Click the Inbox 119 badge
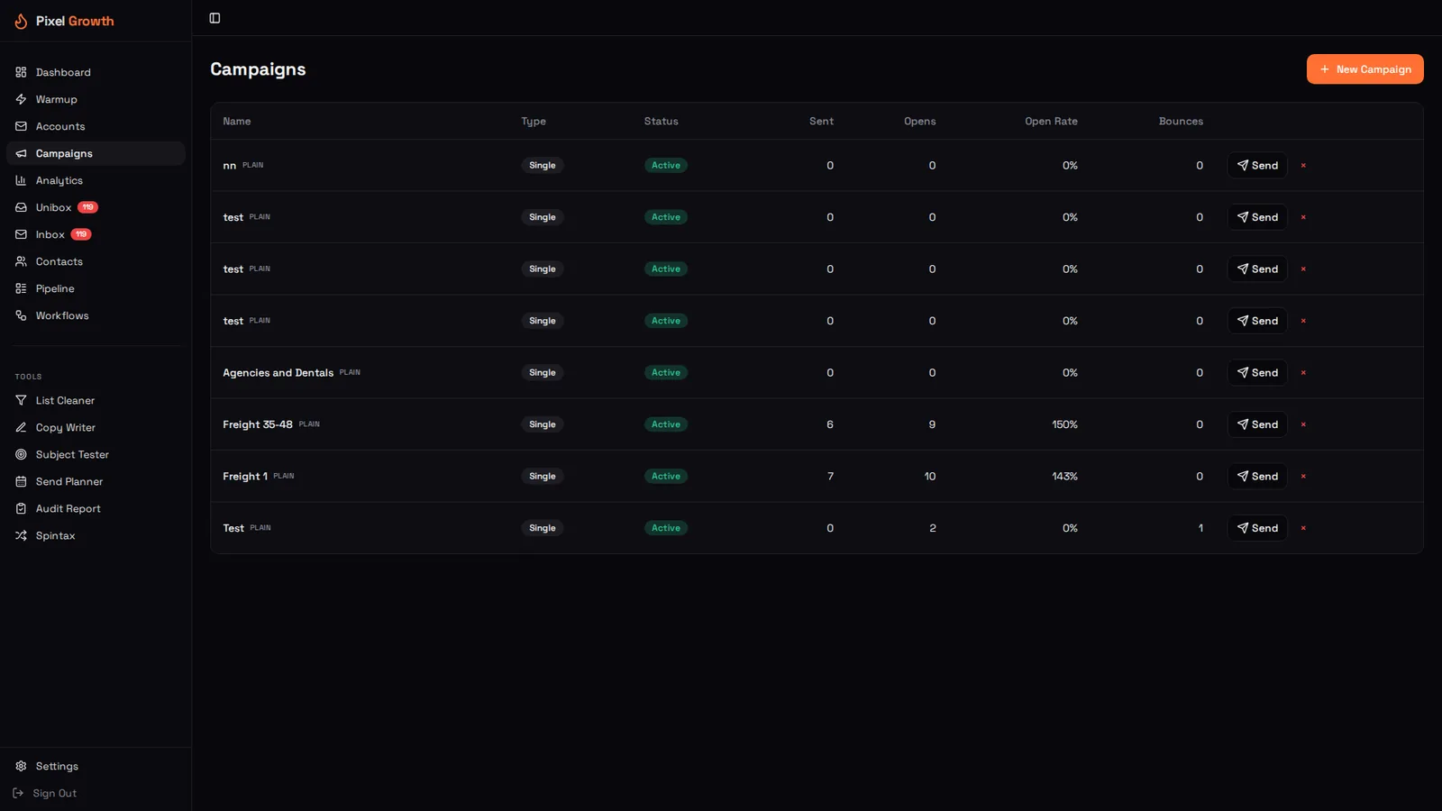 click(81, 234)
